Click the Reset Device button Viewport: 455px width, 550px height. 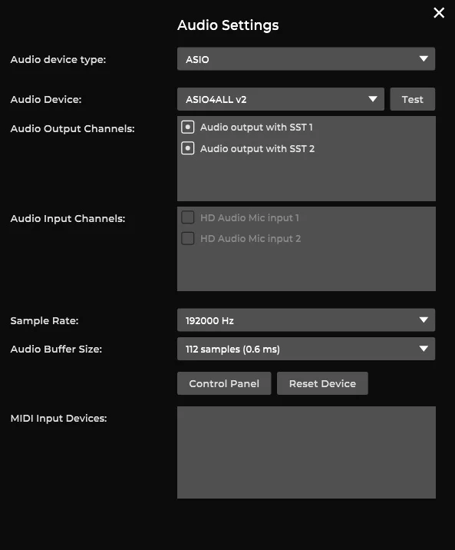pos(322,383)
